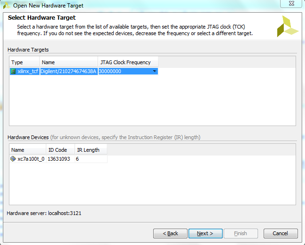Select the 30000000 frequency combo box

pyautogui.click(x=128, y=71)
